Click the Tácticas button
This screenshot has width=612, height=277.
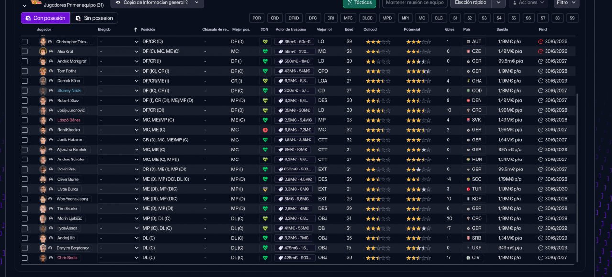[360, 3]
